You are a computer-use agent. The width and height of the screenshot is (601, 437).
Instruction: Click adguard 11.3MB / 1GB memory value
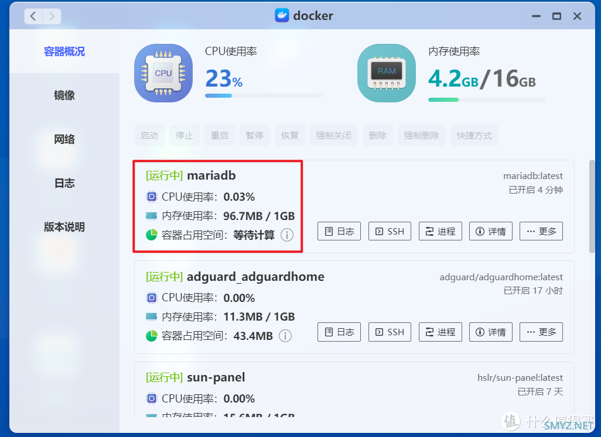259,317
